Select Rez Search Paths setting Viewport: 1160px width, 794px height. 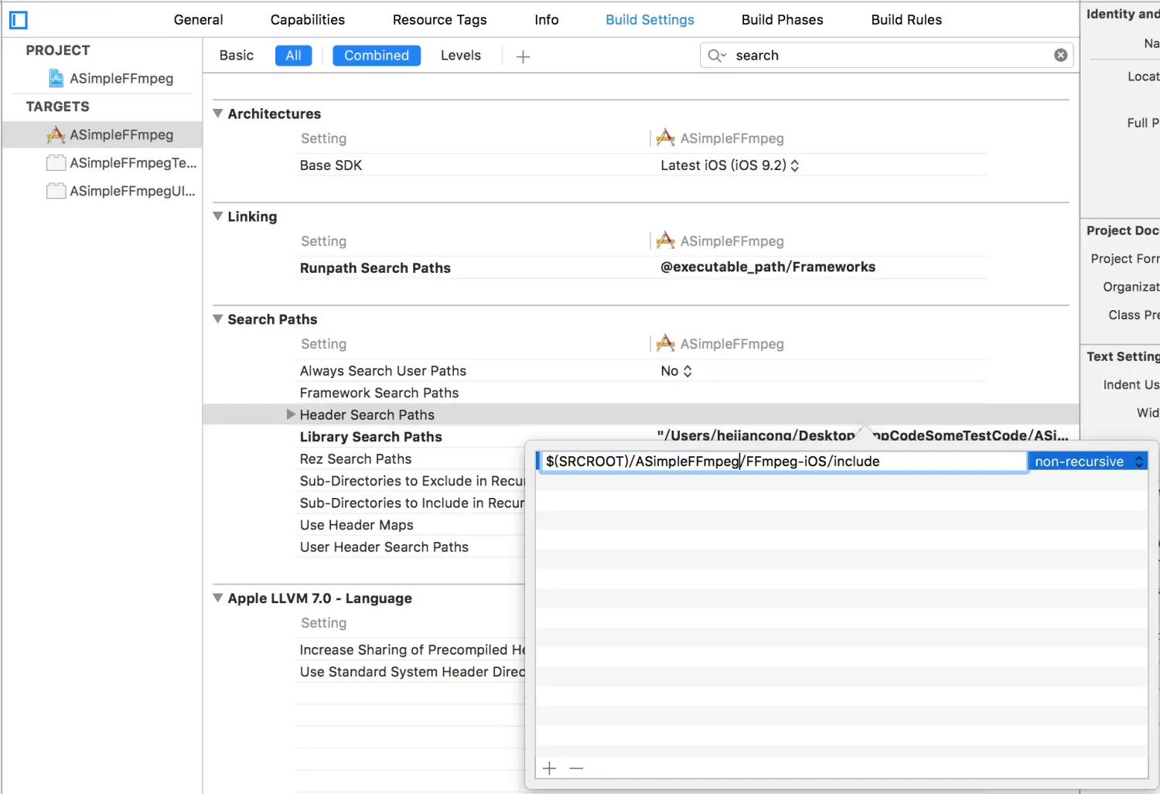pos(356,459)
